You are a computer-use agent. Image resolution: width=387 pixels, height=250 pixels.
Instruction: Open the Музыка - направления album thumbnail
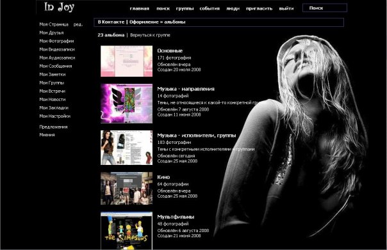[x=126, y=104]
